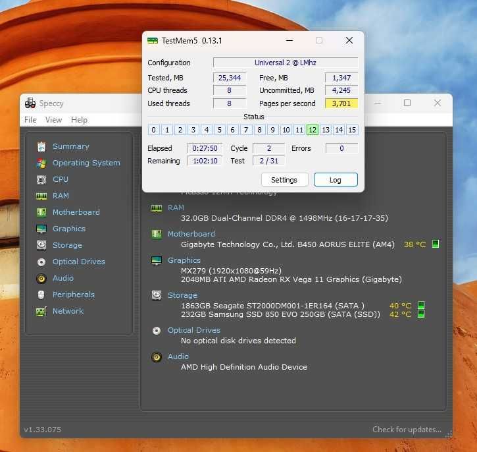This screenshot has height=452, width=477.
Task: Click the Peripherals mouse icon in sidebar
Action: pyautogui.click(x=41, y=295)
